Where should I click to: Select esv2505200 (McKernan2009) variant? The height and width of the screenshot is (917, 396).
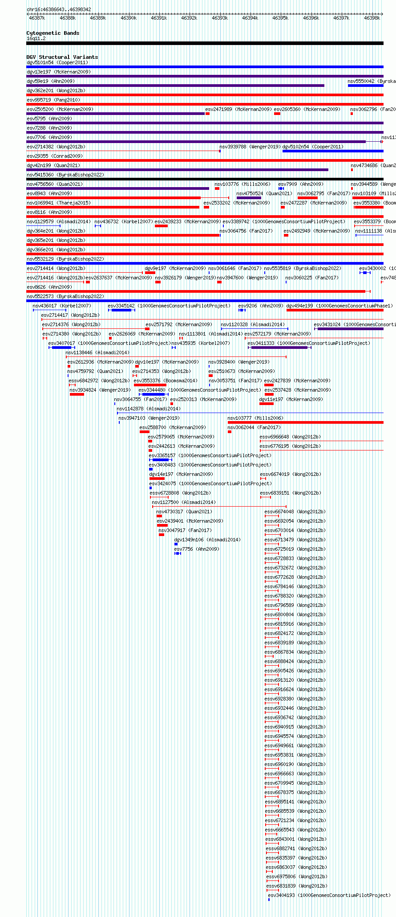116,114
